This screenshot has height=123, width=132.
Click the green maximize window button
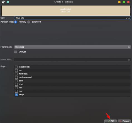[x=124, y=2]
